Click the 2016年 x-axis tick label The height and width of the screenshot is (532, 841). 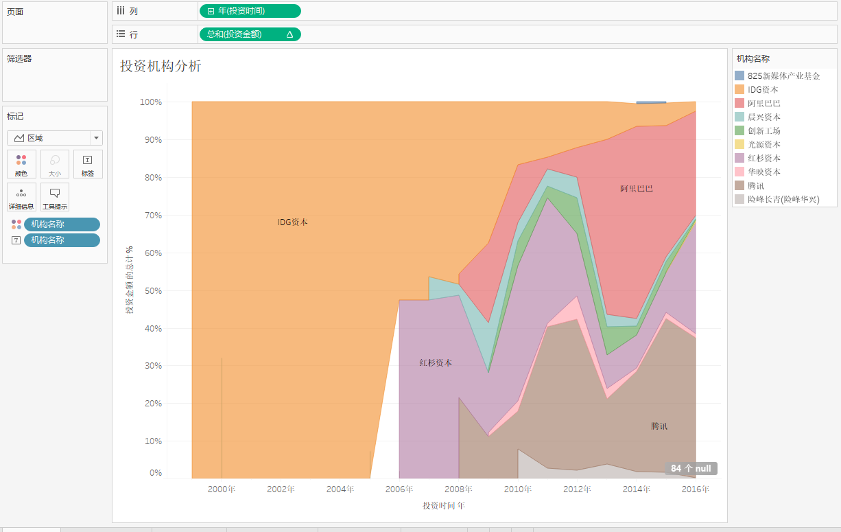[x=696, y=489]
